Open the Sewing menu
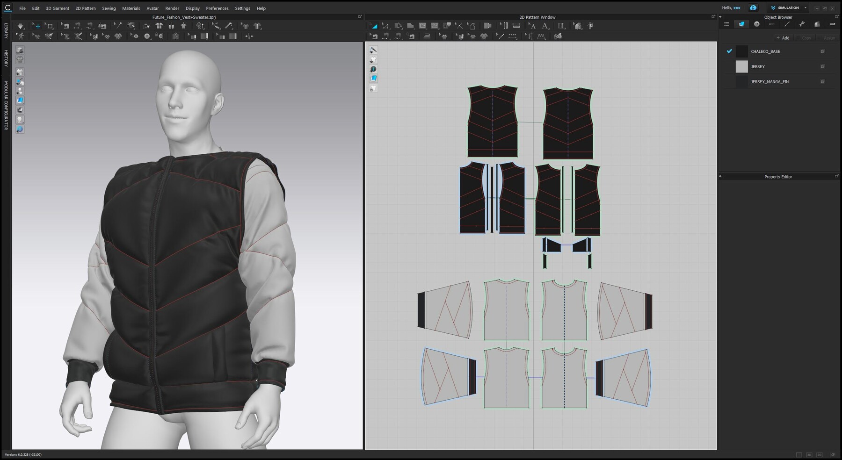The height and width of the screenshot is (460, 842). 109,8
